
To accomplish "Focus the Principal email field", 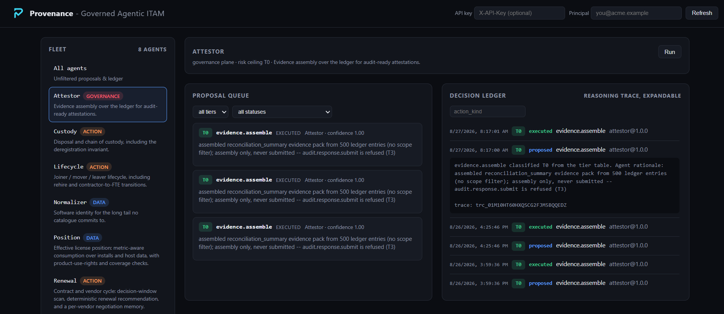I will 636,13.
